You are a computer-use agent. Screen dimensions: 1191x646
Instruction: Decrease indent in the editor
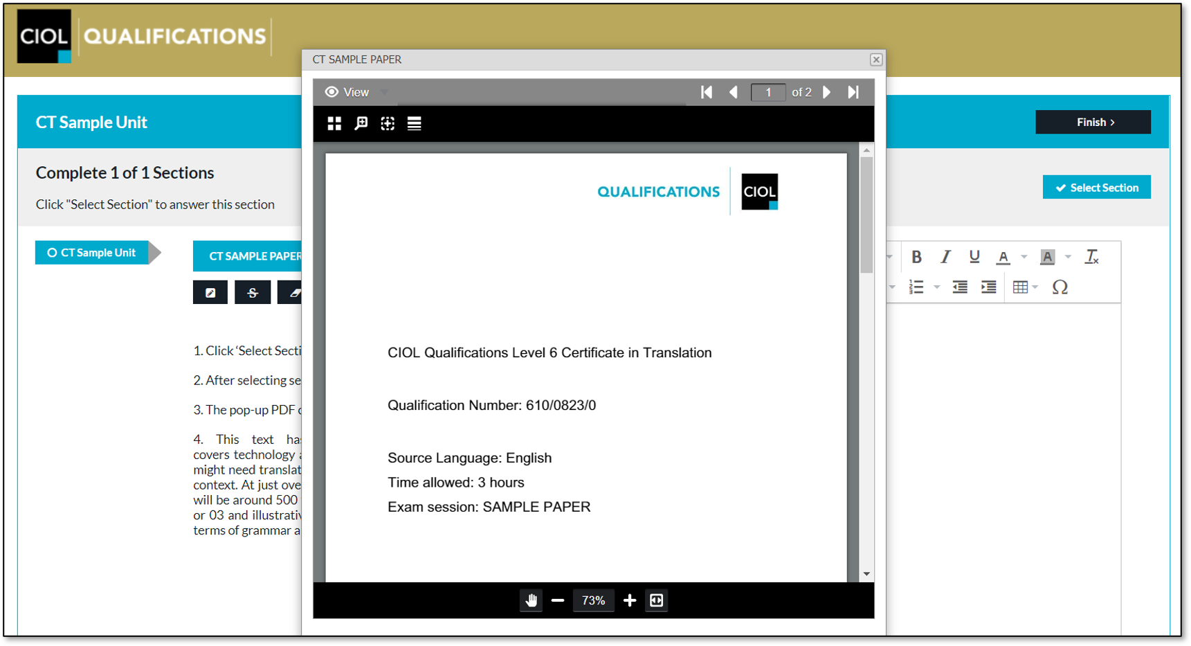(960, 287)
